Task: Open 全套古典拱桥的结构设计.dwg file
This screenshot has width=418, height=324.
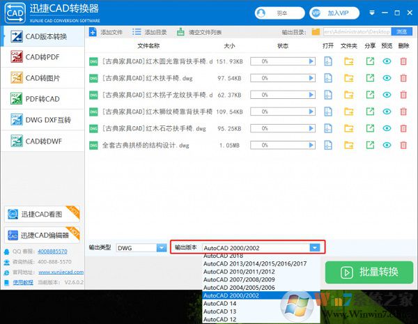Action: [328, 145]
